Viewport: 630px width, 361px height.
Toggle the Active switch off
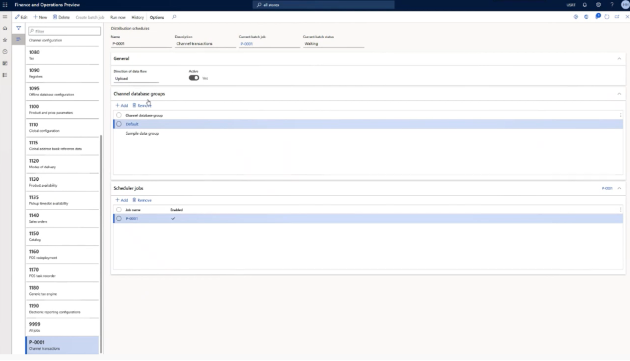click(x=194, y=78)
